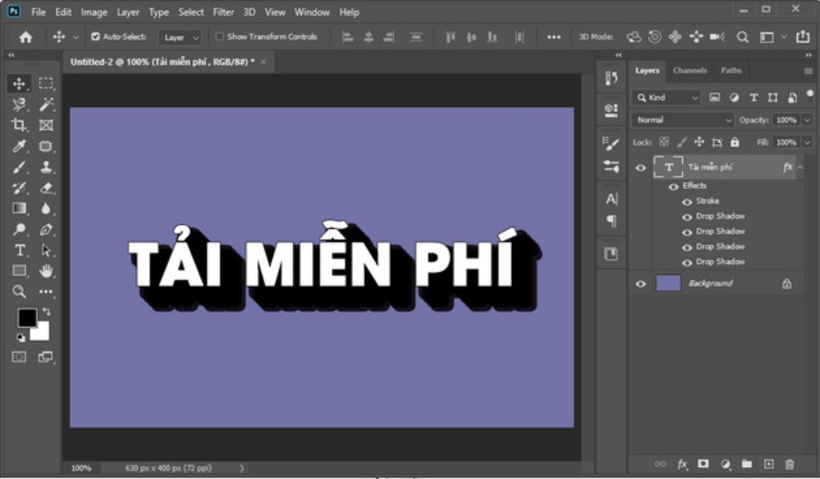Open the layer Opacity dropdown arrow

pyautogui.click(x=806, y=120)
